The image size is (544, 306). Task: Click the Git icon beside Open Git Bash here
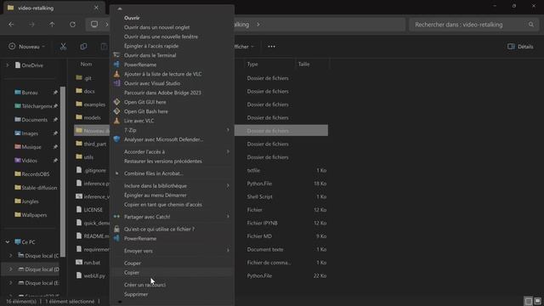116,111
